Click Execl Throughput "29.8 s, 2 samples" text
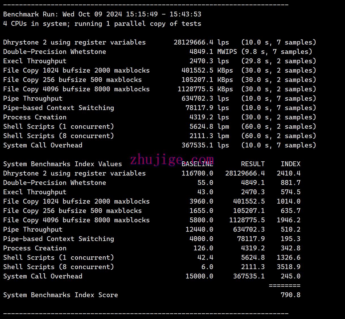This screenshot has height=319, width=345. [x=278, y=61]
